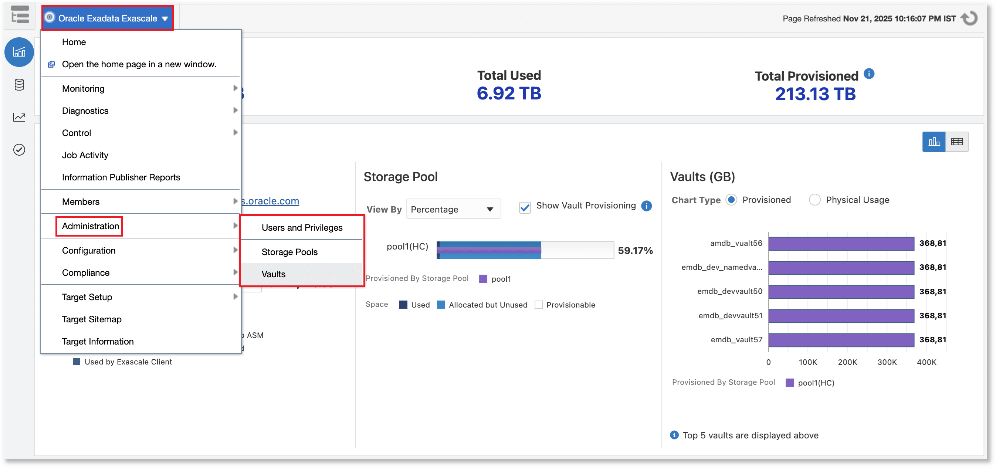
Task: Select the Physical Usage radio button
Action: tap(814, 200)
